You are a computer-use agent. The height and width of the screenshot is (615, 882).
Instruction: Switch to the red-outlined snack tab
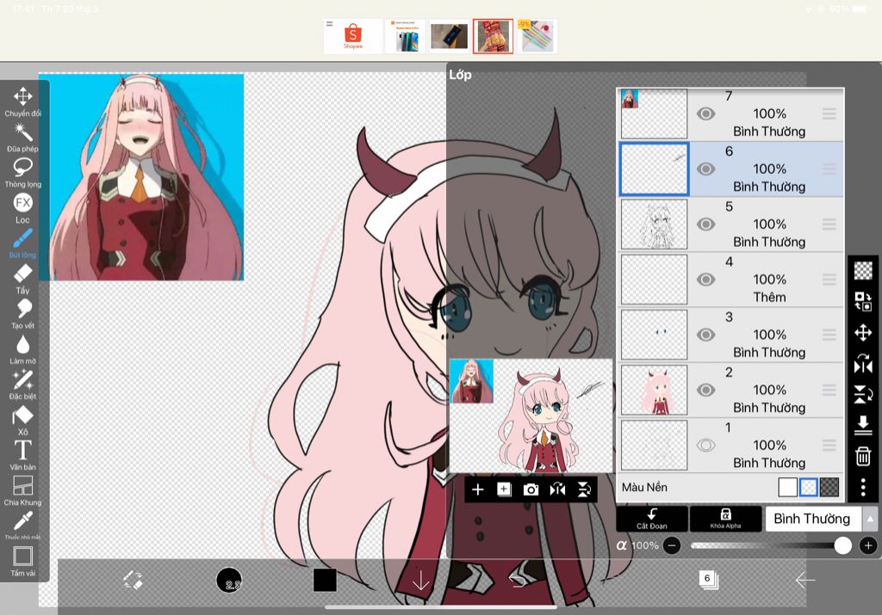[494, 36]
